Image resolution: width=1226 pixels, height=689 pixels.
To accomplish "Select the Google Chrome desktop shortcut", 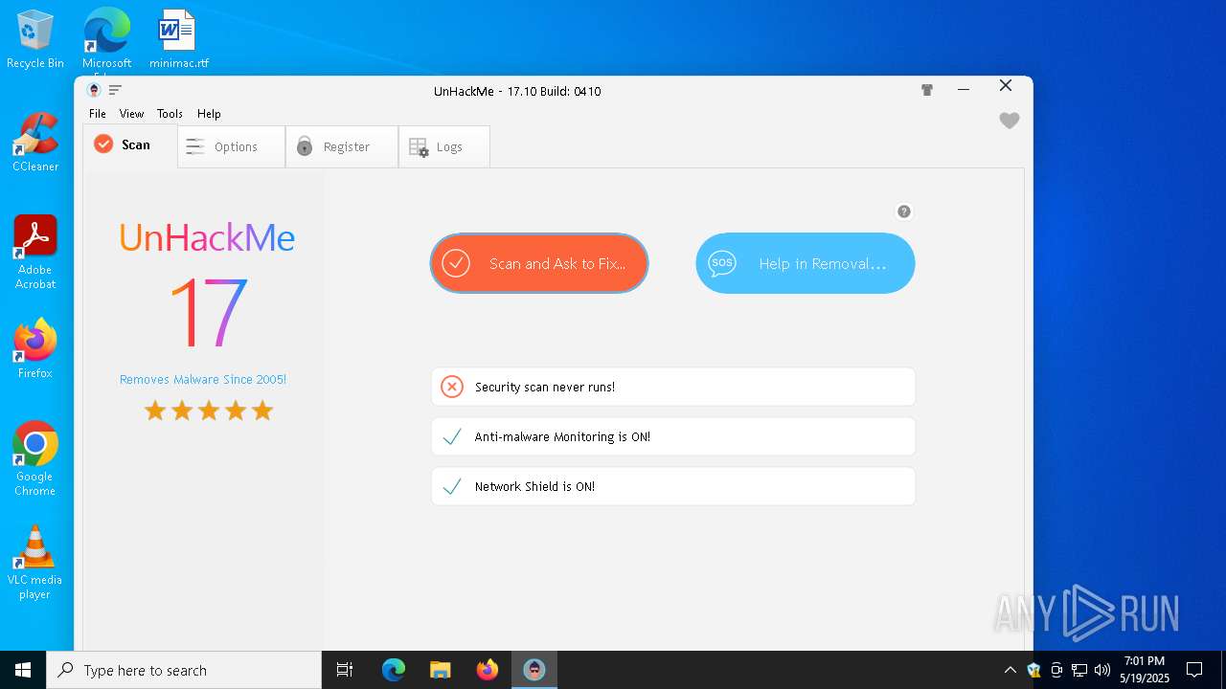I will tap(35, 458).
